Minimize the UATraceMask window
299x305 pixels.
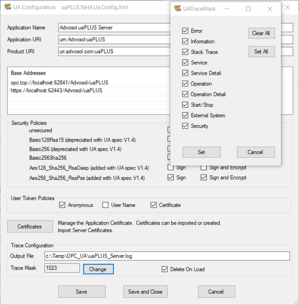point(227,9)
